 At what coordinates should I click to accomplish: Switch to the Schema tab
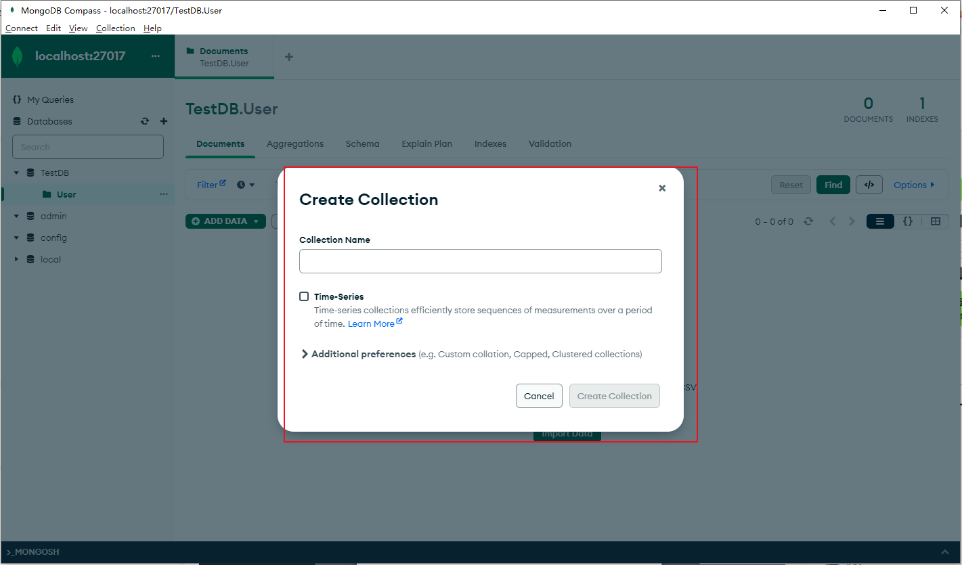[x=362, y=143]
